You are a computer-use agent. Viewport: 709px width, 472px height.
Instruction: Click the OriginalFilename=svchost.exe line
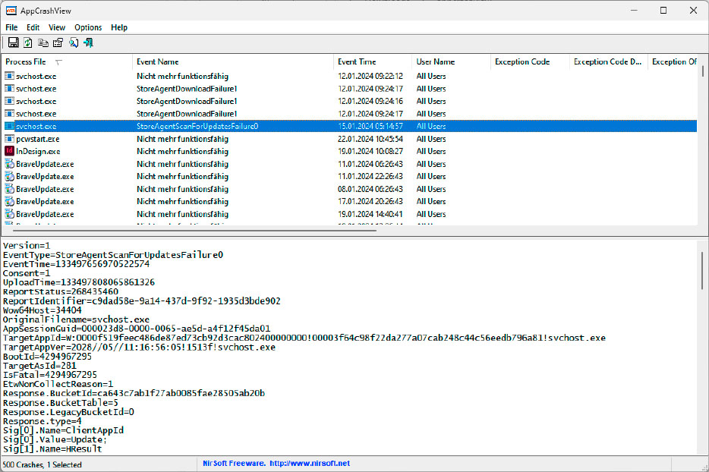coord(76,319)
